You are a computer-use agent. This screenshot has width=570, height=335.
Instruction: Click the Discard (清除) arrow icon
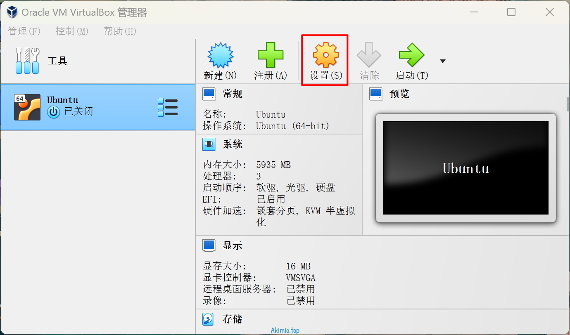tap(369, 55)
